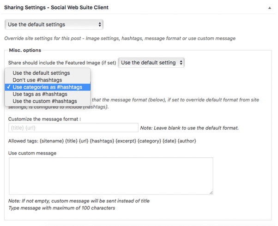The height and width of the screenshot is (226, 278).
Task: Focus the message format input field
Action: [x=73, y=128]
